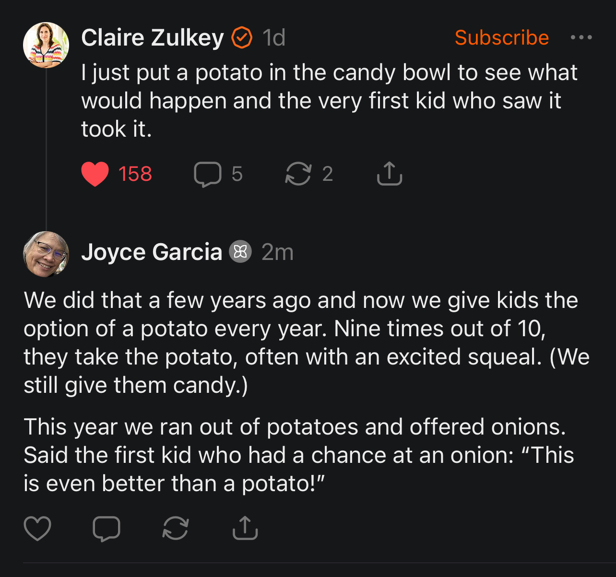
Task: Subscribe to Claire Zulkey
Action: click(x=501, y=37)
